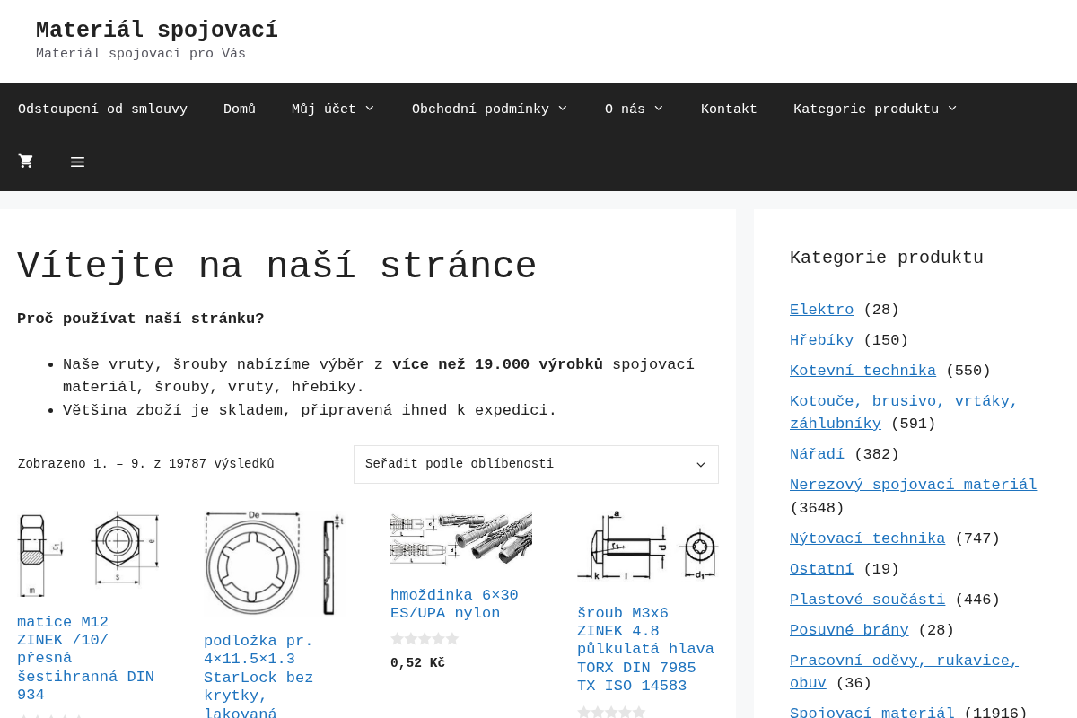Open the Nýtovací technika category link
This screenshot has width=1077, height=718.
tap(867, 538)
